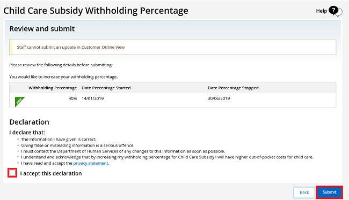Select the Date Percentage Started header
Screen dimensions: 349x200
(106, 88)
